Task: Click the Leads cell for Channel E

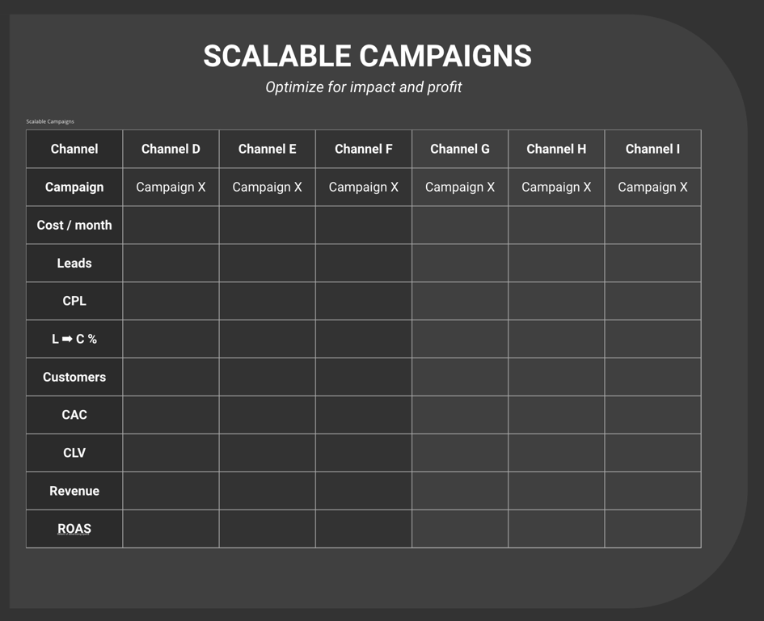Action: point(267,263)
